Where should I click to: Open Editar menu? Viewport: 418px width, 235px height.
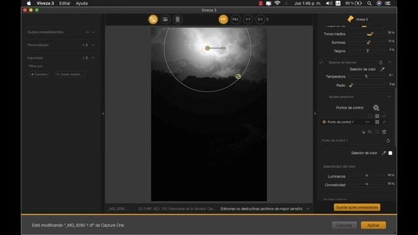[x=65, y=3]
